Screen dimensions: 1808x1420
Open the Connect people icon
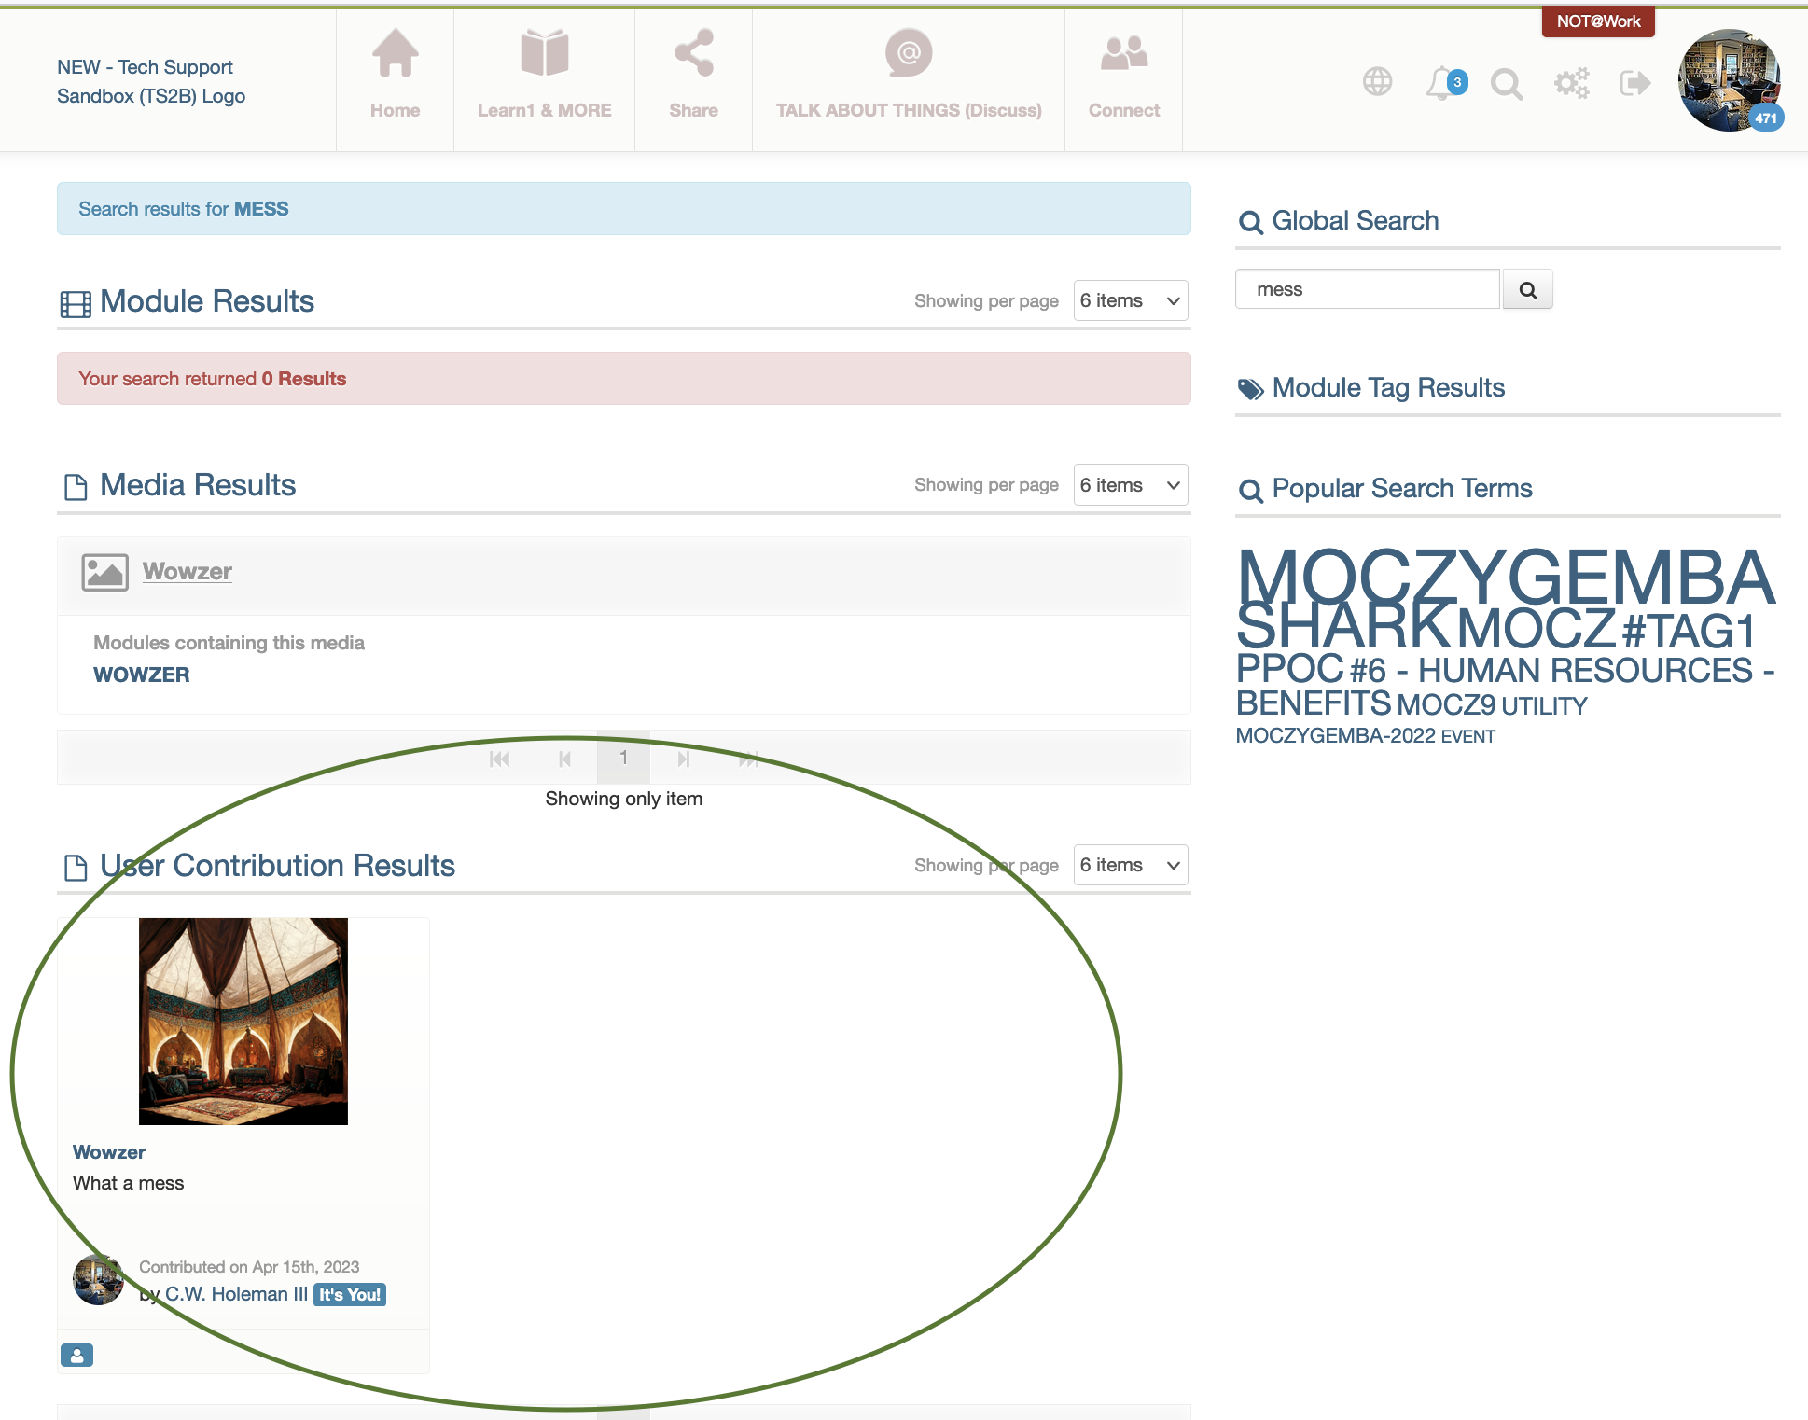[x=1124, y=53]
